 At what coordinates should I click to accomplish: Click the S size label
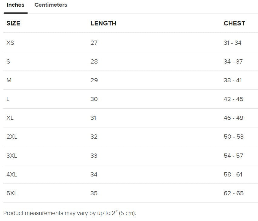pos(8,61)
